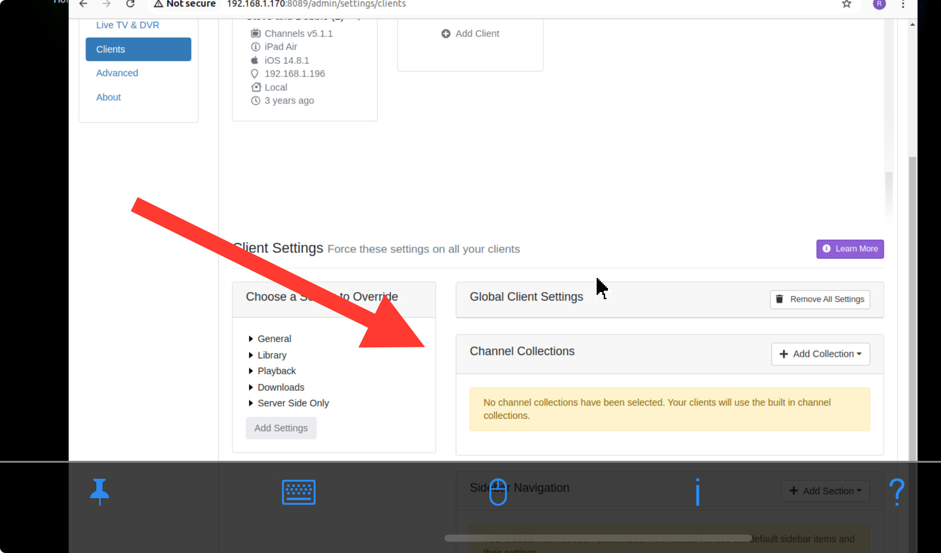
Task: Click the browser back arrow
Action: [x=83, y=4]
